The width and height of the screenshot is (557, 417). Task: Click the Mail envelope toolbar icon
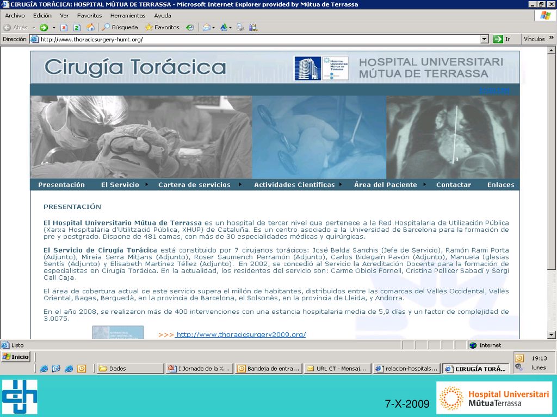206,27
